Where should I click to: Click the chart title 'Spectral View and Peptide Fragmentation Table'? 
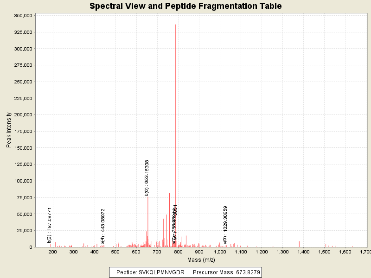[x=185, y=6]
